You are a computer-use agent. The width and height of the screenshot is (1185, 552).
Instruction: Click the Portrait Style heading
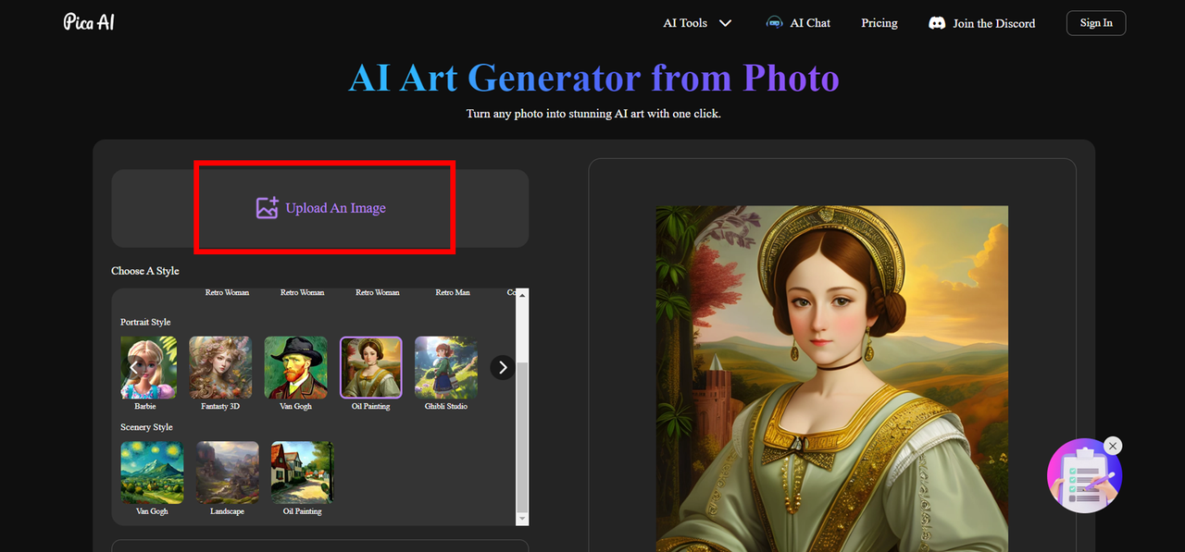145,322
